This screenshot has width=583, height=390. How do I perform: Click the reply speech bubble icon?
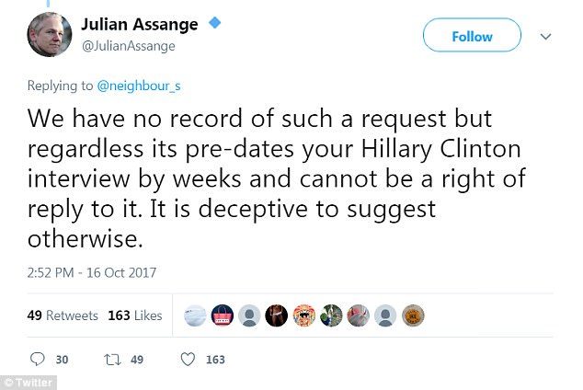tap(37, 359)
